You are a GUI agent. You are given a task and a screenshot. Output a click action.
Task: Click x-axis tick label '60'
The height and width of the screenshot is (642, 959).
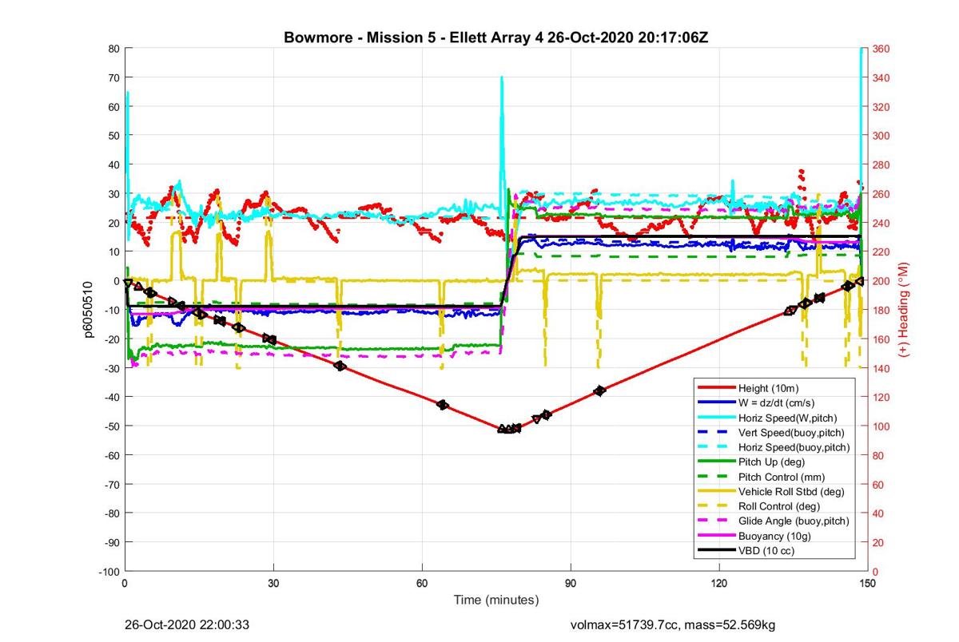pos(422,584)
